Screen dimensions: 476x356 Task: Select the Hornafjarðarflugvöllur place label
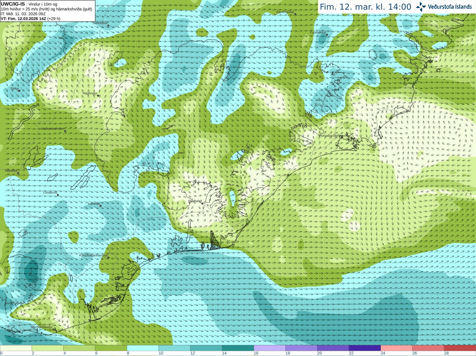tap(334, 136)
